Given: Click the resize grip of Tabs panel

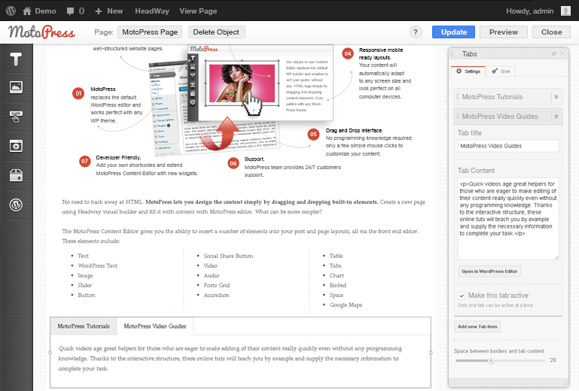Looking at the screenshot, I should 565,383.
